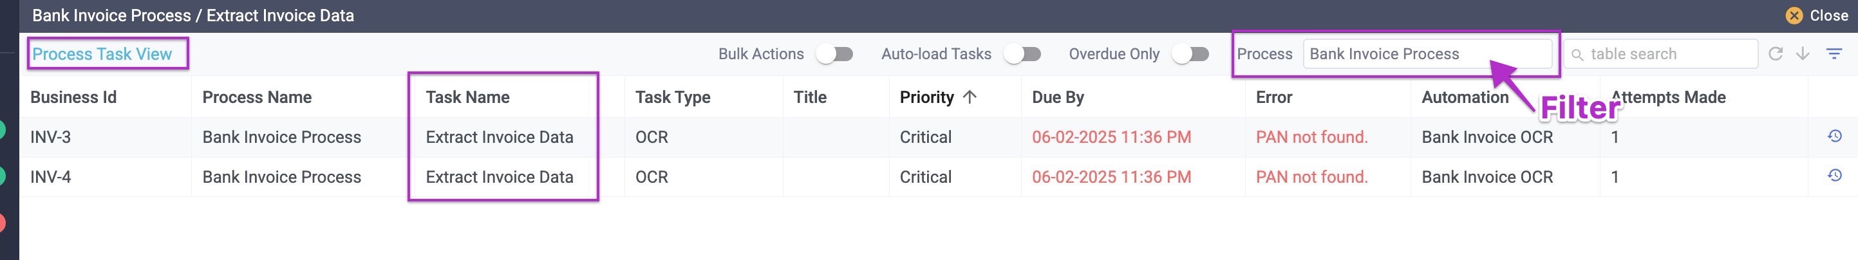
Task: Select the Process Task View tab
Action: 102,54
